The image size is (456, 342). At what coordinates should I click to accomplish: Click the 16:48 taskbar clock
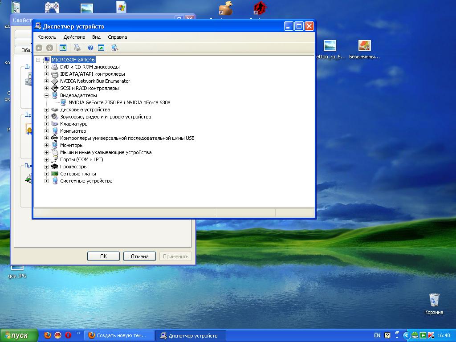pos(444,335)
